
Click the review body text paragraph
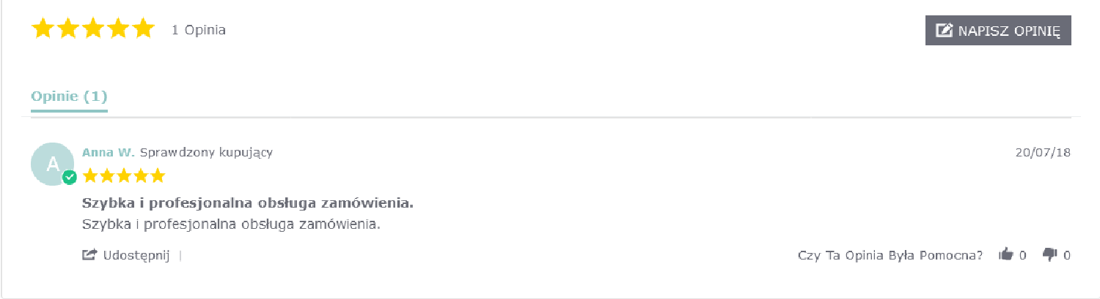(231, 224)
